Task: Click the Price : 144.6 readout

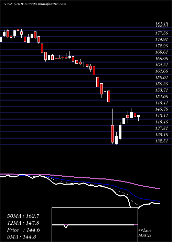Action: (23, 230)
